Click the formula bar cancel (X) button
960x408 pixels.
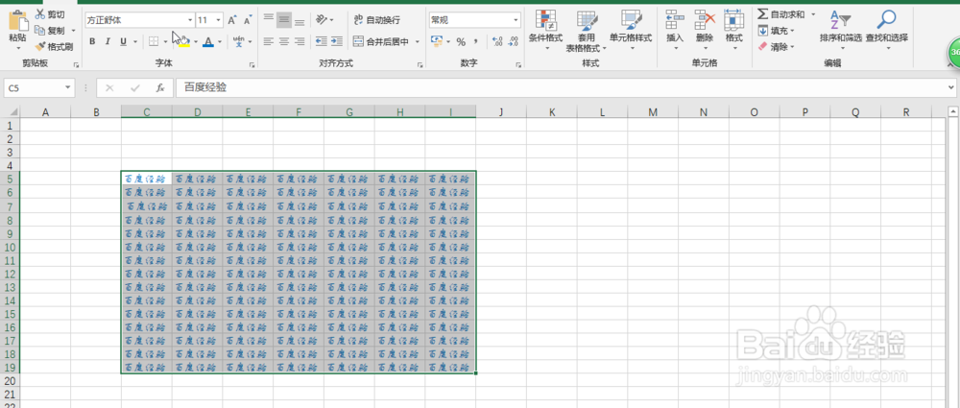[x=109, y=88]
